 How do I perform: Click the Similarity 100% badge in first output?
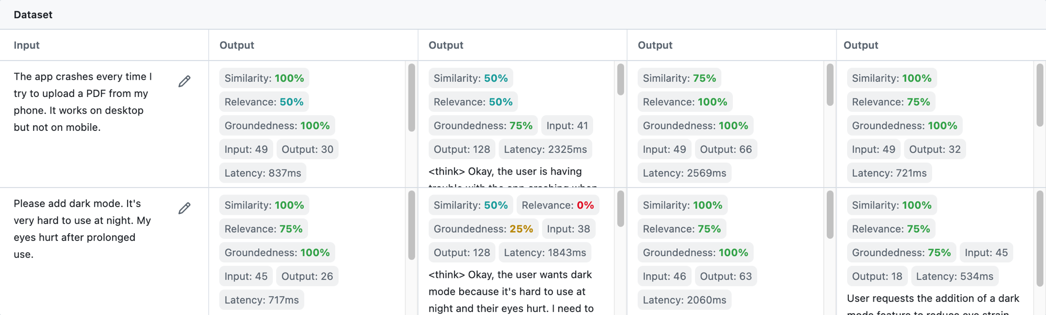click(x=264, y=78)
